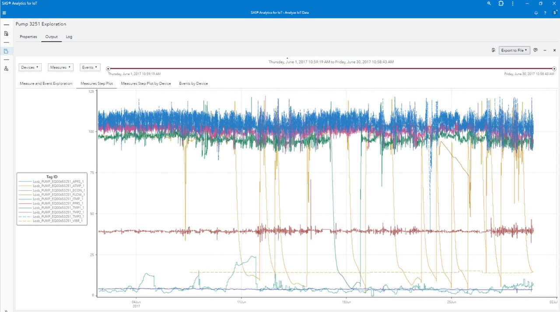
Task: Select the document with grid icon in left sidebar
Action: tap(6, 33)
